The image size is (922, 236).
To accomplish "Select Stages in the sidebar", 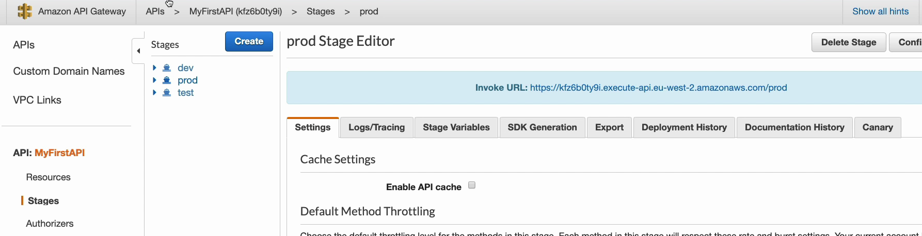I will click(43, 201).
